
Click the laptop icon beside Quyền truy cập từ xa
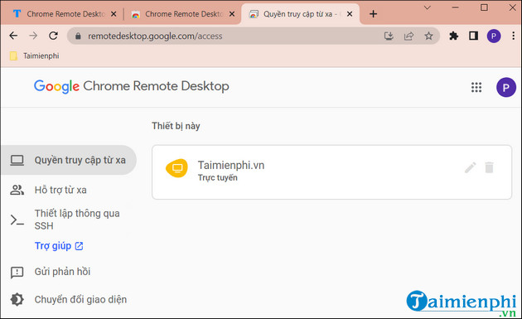(17, 160)
